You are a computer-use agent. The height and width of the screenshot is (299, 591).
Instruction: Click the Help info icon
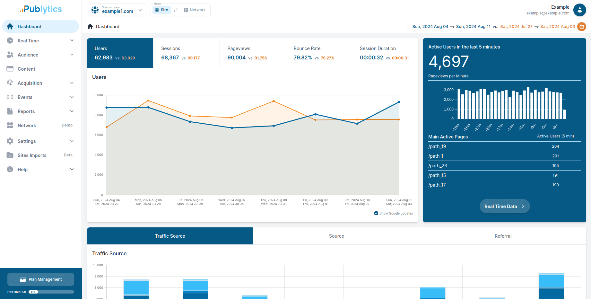[x=10, y=170]
